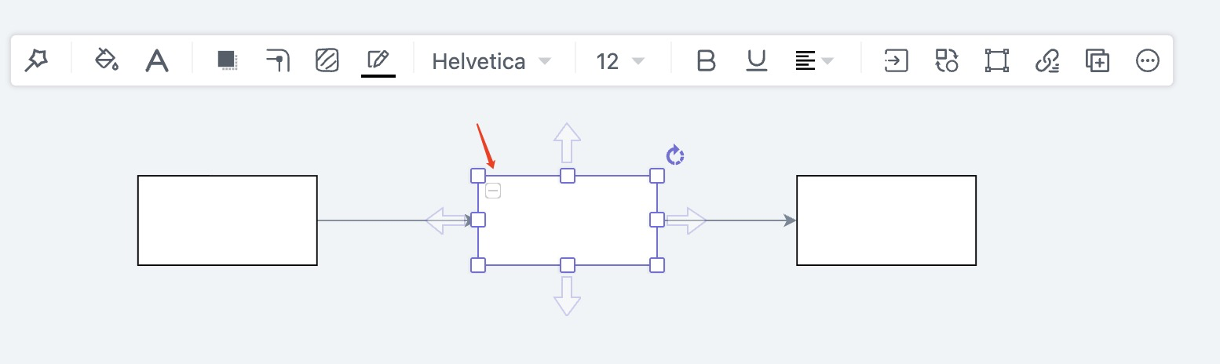Screen dimensions: 1220x364
Task: Click the text color 'A' icon
Action: click(x=157, y=60)
